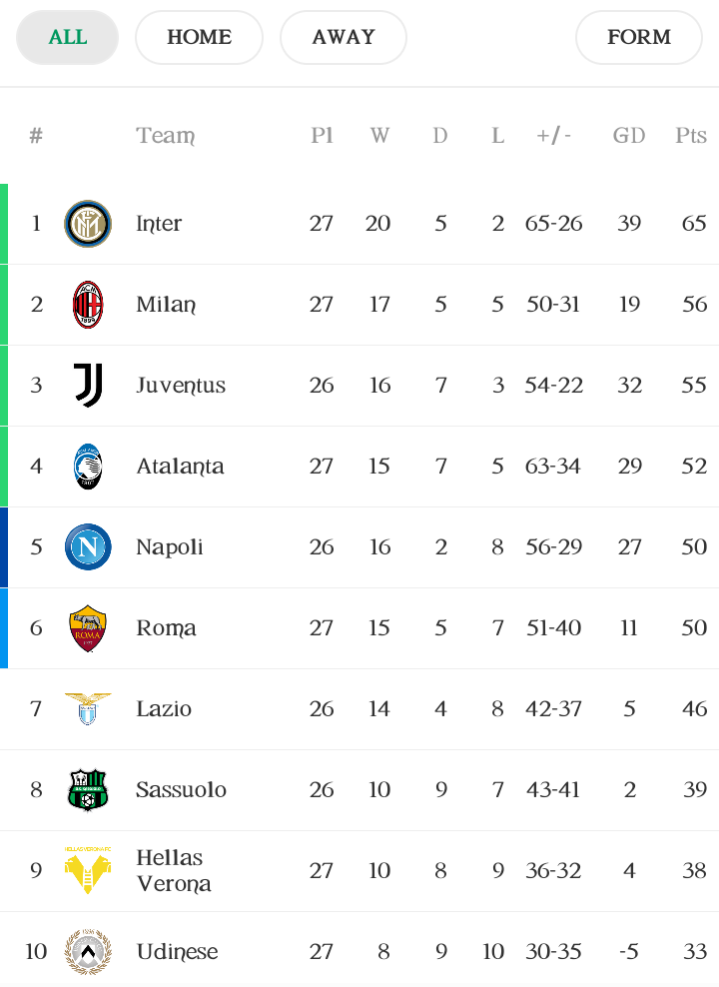Click the Napoli club crest icon
719x987 pixels.
[88, 547]
